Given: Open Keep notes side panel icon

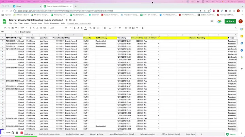Looking at the screenshot, I should [x=242, y=36].
